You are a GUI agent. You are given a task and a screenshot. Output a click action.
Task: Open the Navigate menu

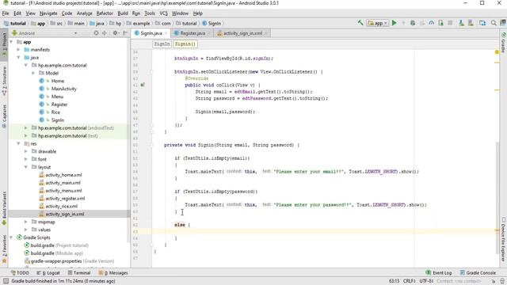pos(48,13)
